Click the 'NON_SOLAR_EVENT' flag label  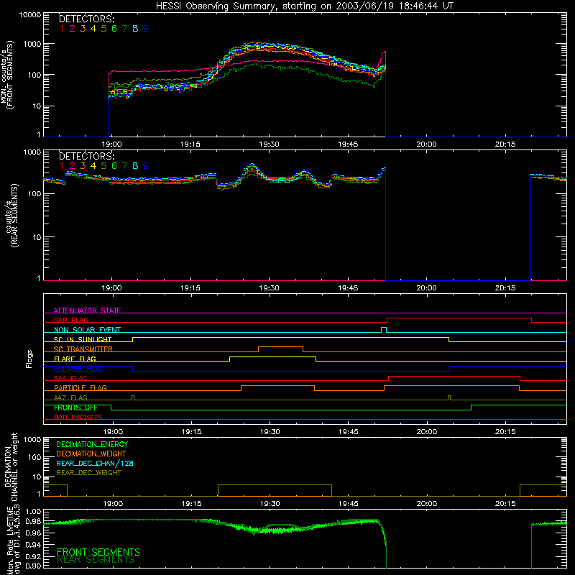point(87,330)
